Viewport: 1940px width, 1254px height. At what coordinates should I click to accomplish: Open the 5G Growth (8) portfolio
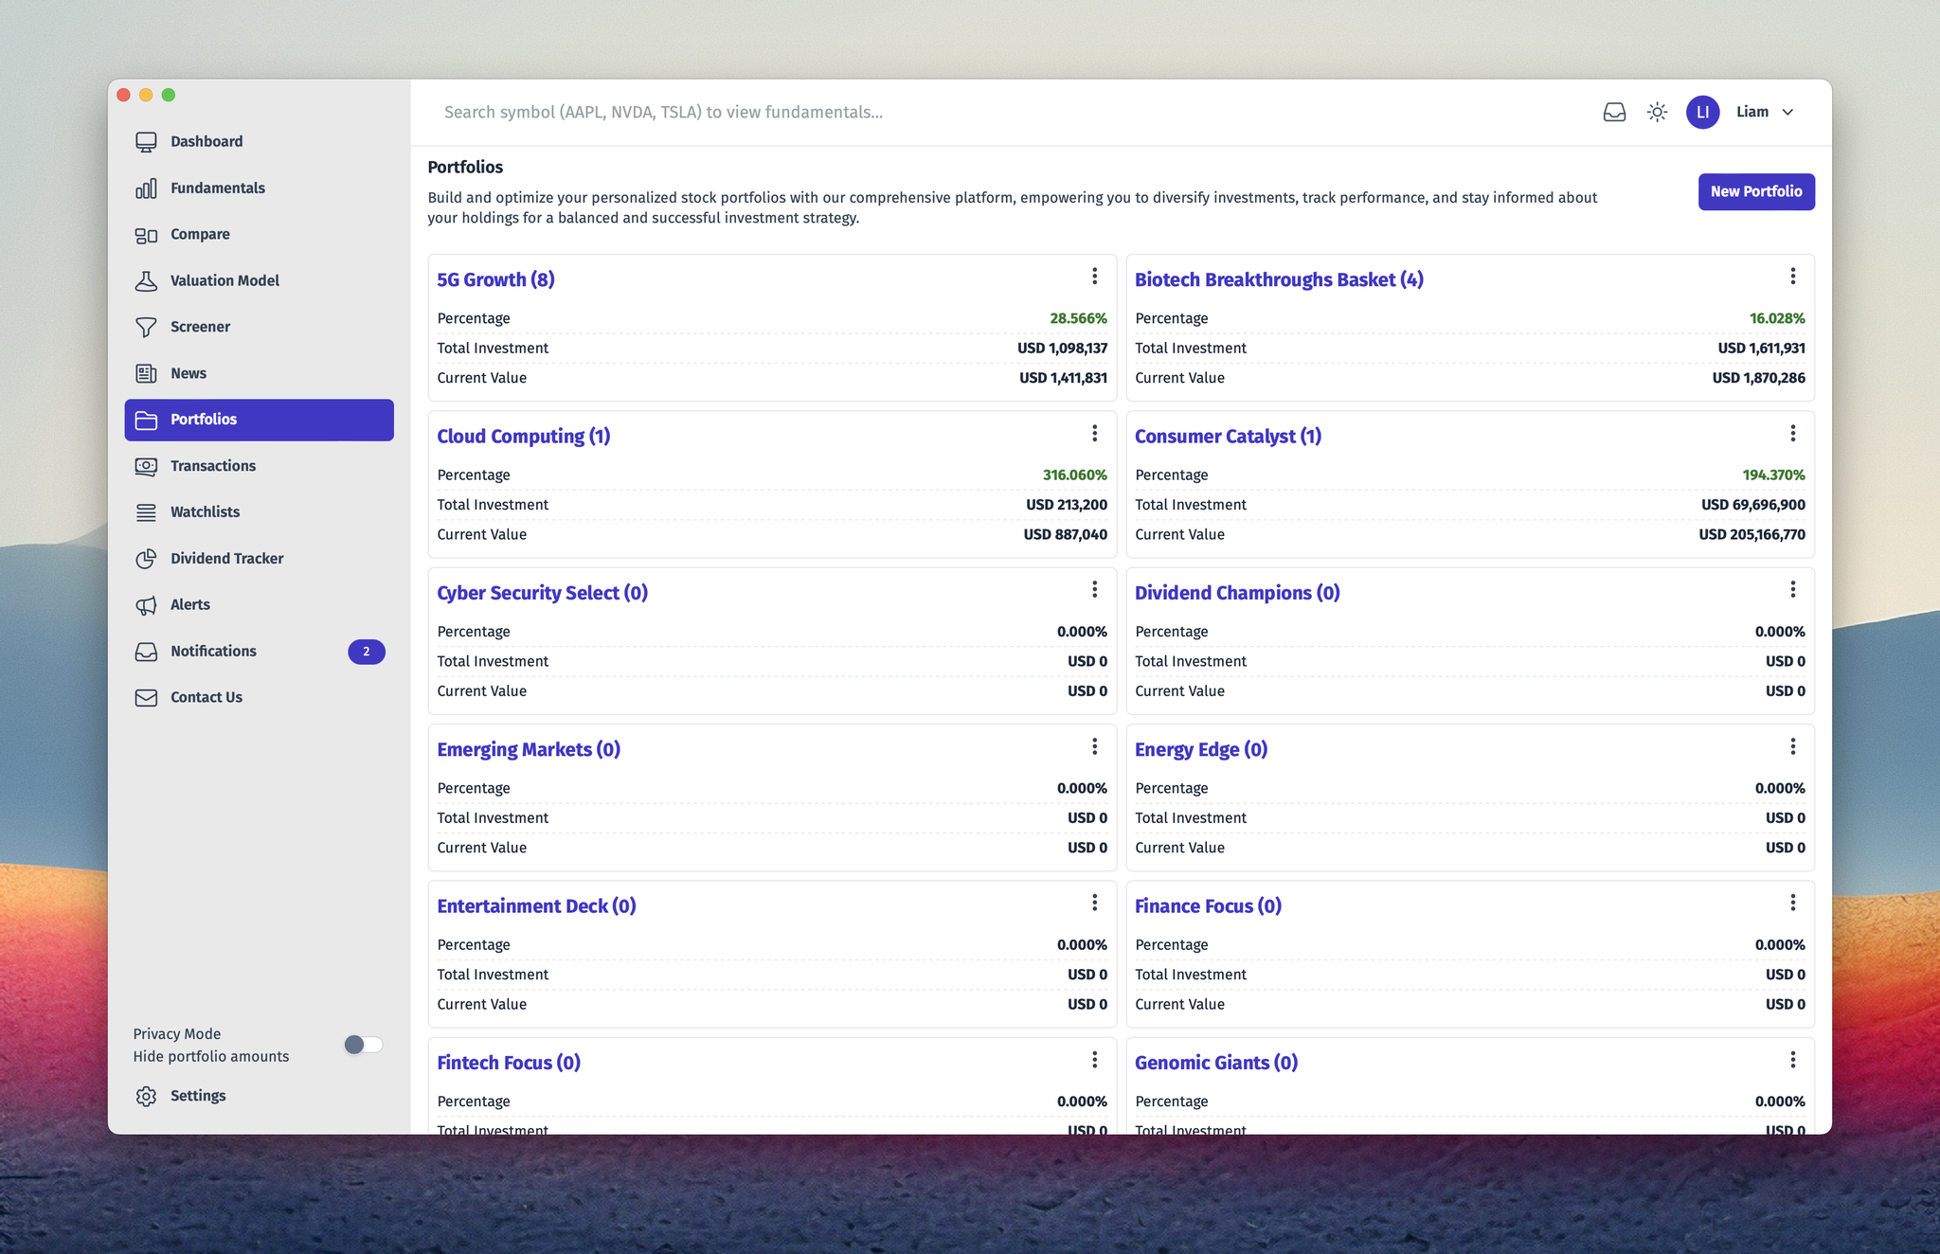click(495, 280)
